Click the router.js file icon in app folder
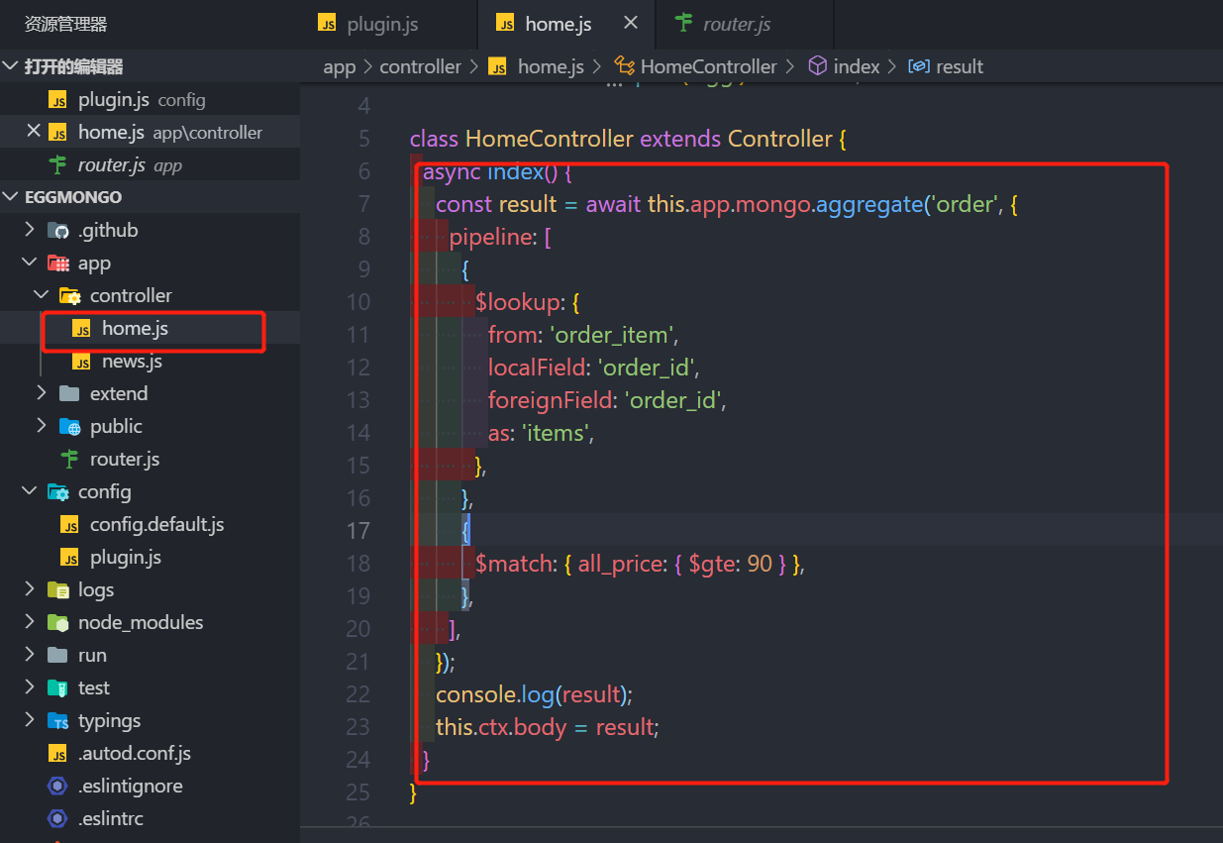Screen dimensions: 1223x843 pos(69,459)
